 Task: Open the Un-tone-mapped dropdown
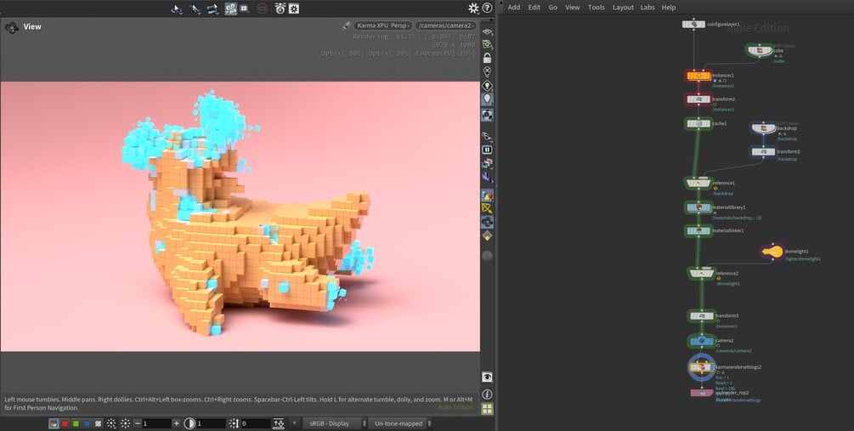[x=399, y=423]
